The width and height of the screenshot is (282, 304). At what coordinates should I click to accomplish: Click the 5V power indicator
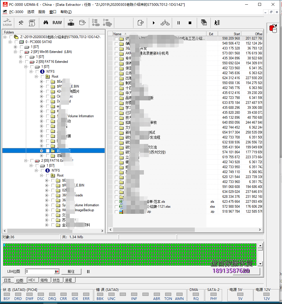coord(240,294)
